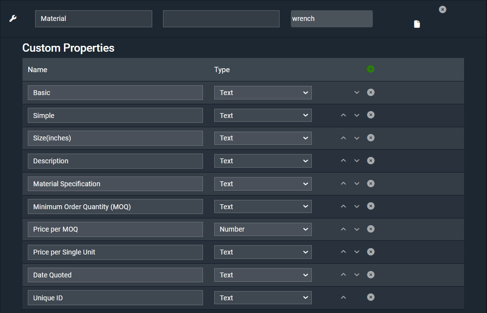Remove the Basic property row
The image size is (487, 313).
pyautogui.click(x=370, y=93)
